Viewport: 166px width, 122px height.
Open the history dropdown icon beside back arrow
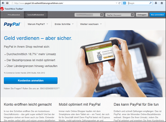7,3
